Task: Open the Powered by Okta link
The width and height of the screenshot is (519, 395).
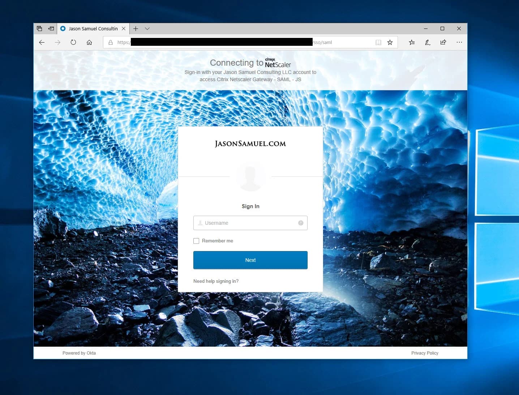Action: [x=79, y=353]
